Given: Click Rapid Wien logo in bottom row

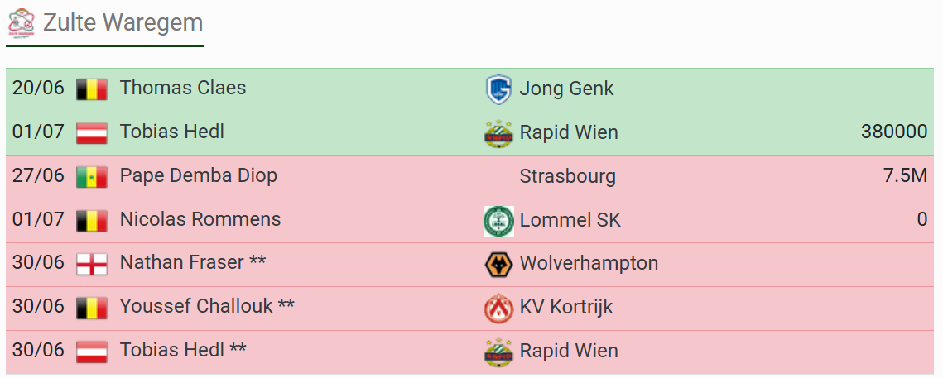Looking at the screenshot, I should (498, 352).
